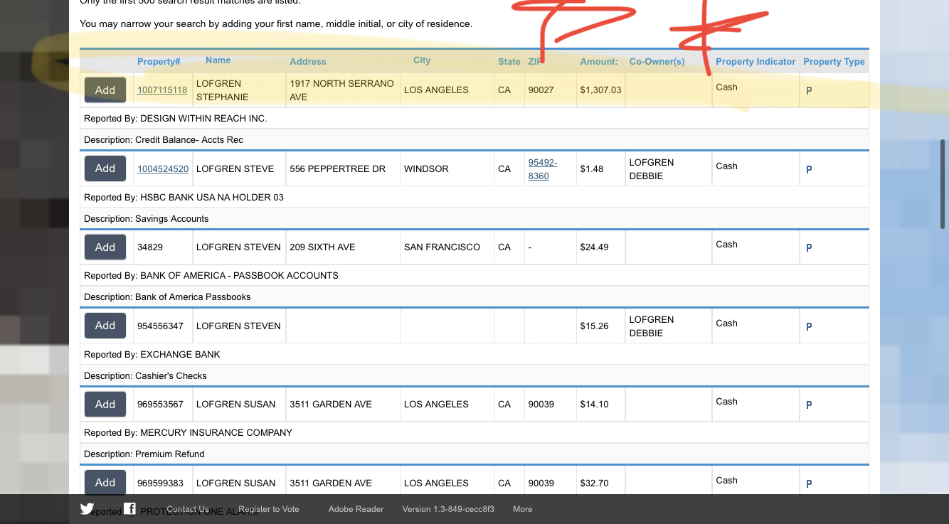
Task: Sort by State column header
Action: point(509,62)
